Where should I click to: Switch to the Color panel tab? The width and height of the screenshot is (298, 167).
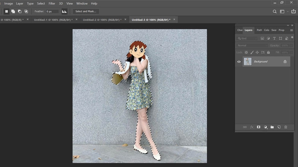(266, 30)
